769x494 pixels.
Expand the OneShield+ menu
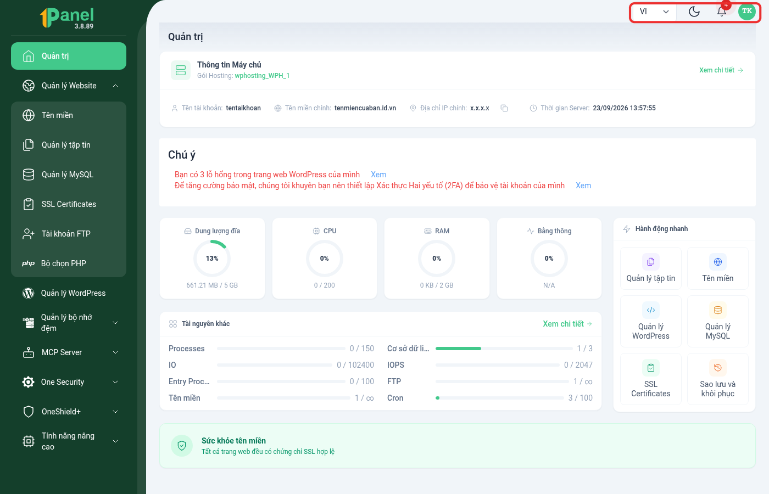(69, 412)
